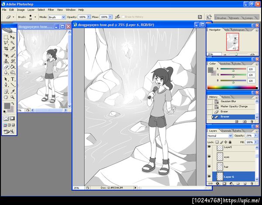Open the File Browser button
262x205 pixels.
pos(209,17)
